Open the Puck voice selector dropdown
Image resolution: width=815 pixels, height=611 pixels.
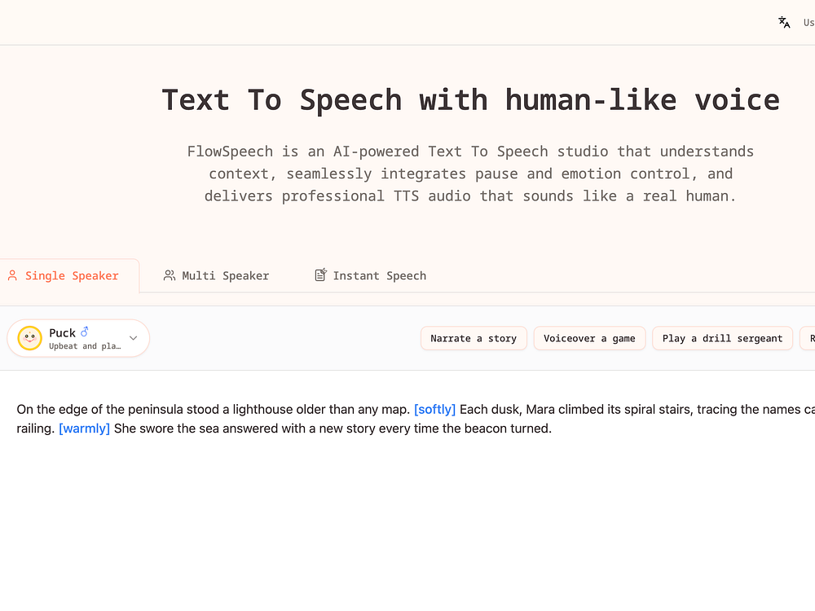pos(78,338)
